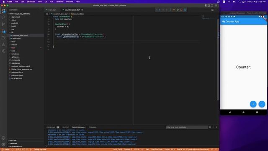Click the Split Editor Right icon
Image resolution: width=268 pixels, height=151 pixels.
[212, 10]
